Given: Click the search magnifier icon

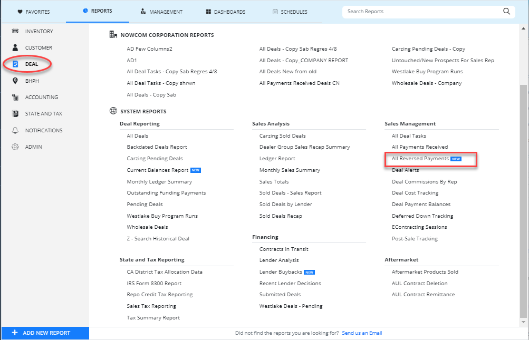Looking at the screenshot, I should [x=506, y=11].
